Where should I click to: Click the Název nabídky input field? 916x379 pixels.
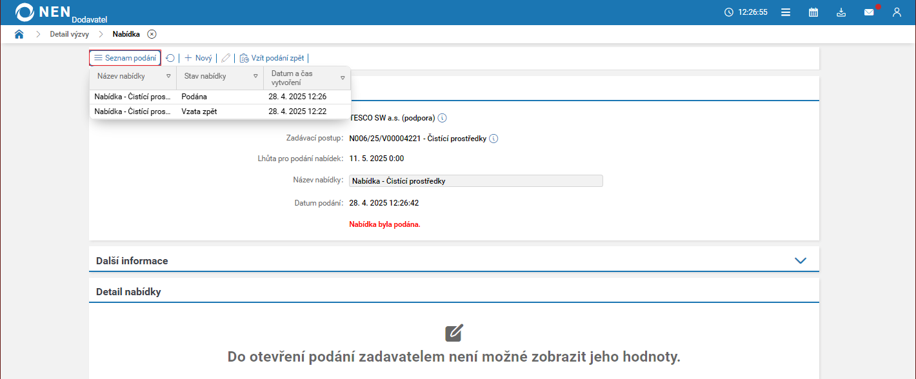[475, 180]
